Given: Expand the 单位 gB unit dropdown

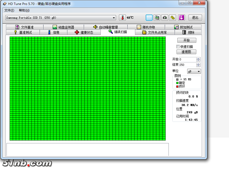Looking at the screenshot, I should [199, 72].
